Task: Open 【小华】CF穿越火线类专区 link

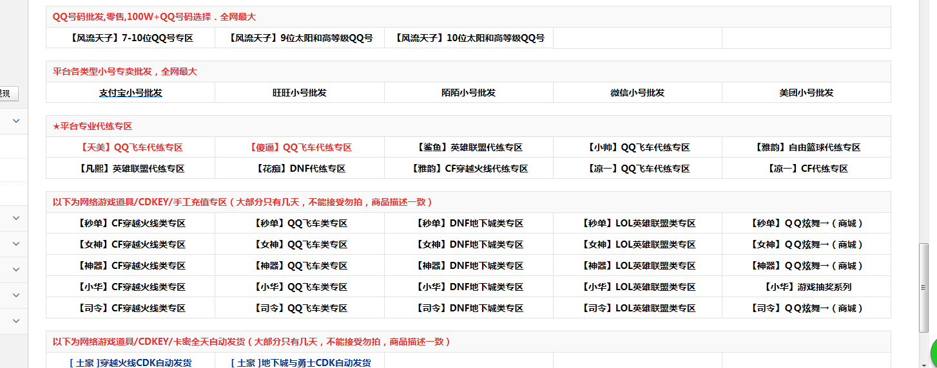Action: pyautogui.click(x=130, y=287)
